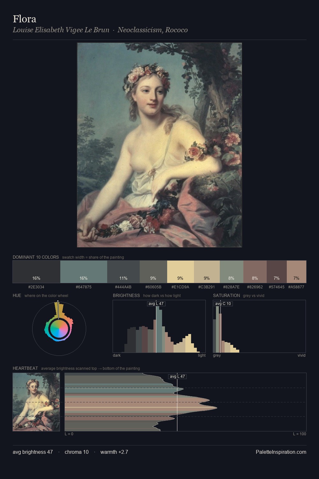Screen dimensions: 319x479
Task: Click the 'dark' axis label
Action: (x=117, y=355)
